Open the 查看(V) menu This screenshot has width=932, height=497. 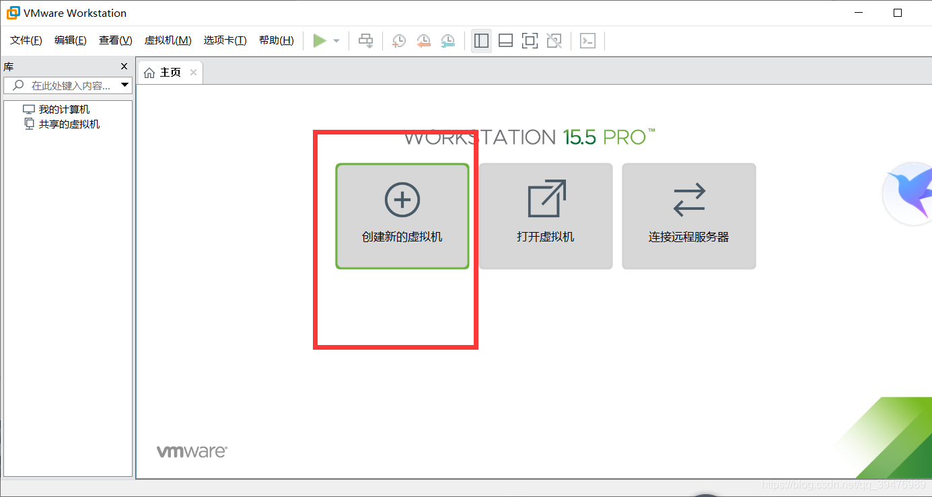click(116, 40)
